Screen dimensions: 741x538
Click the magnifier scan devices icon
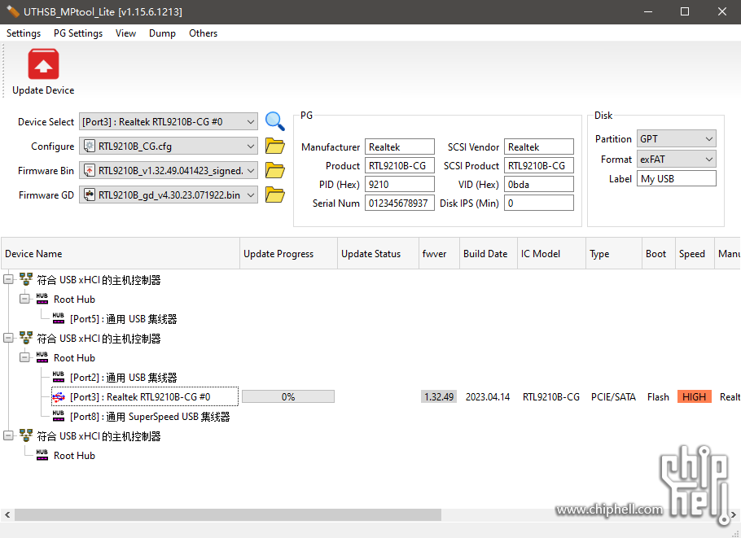pyautogui.click(x=275, y=121)
